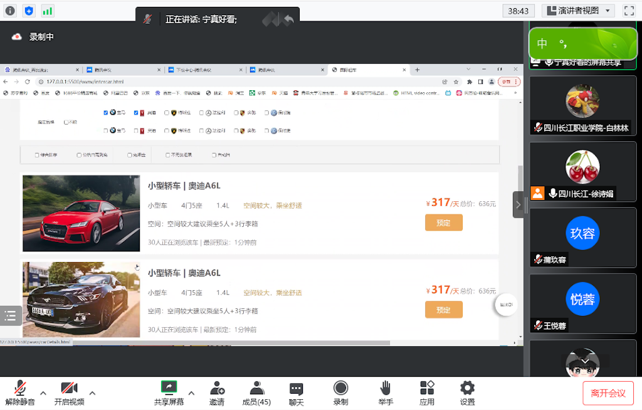Open the 聊天 chat panel
This screenshot has height=410, width=642.
click(x=296, y=394)
